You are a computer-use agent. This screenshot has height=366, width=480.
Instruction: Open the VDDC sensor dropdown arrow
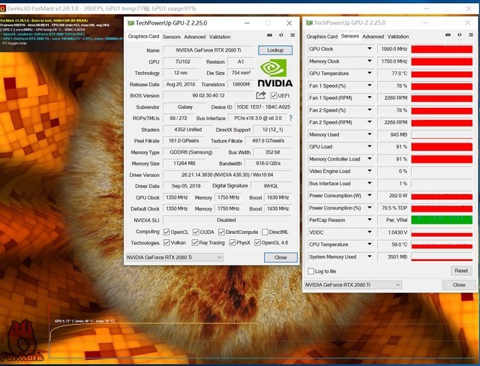point(370,232)
